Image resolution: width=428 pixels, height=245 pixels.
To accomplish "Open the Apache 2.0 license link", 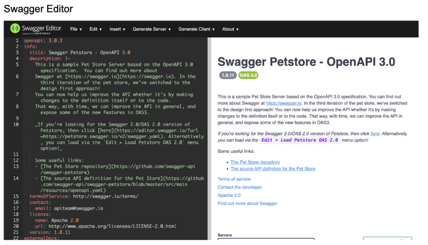I will click(229, 195).
